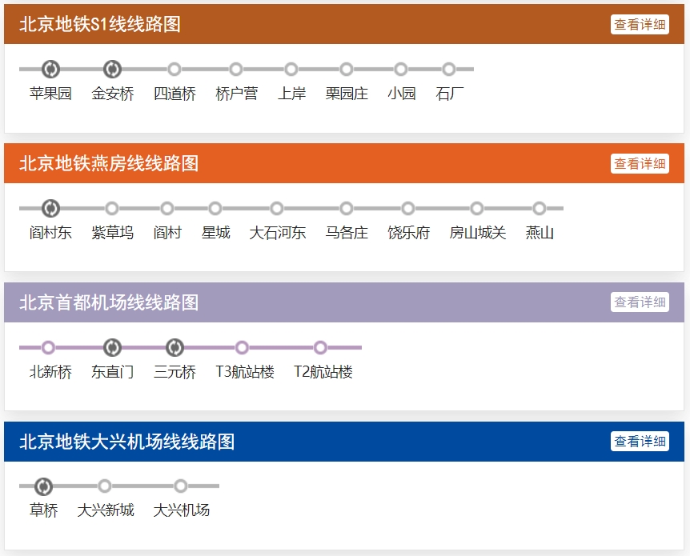View 查看详细 for 首都机场线
Image resolution: width=690 pixels, height=556 pixels.
click(640, 302)
